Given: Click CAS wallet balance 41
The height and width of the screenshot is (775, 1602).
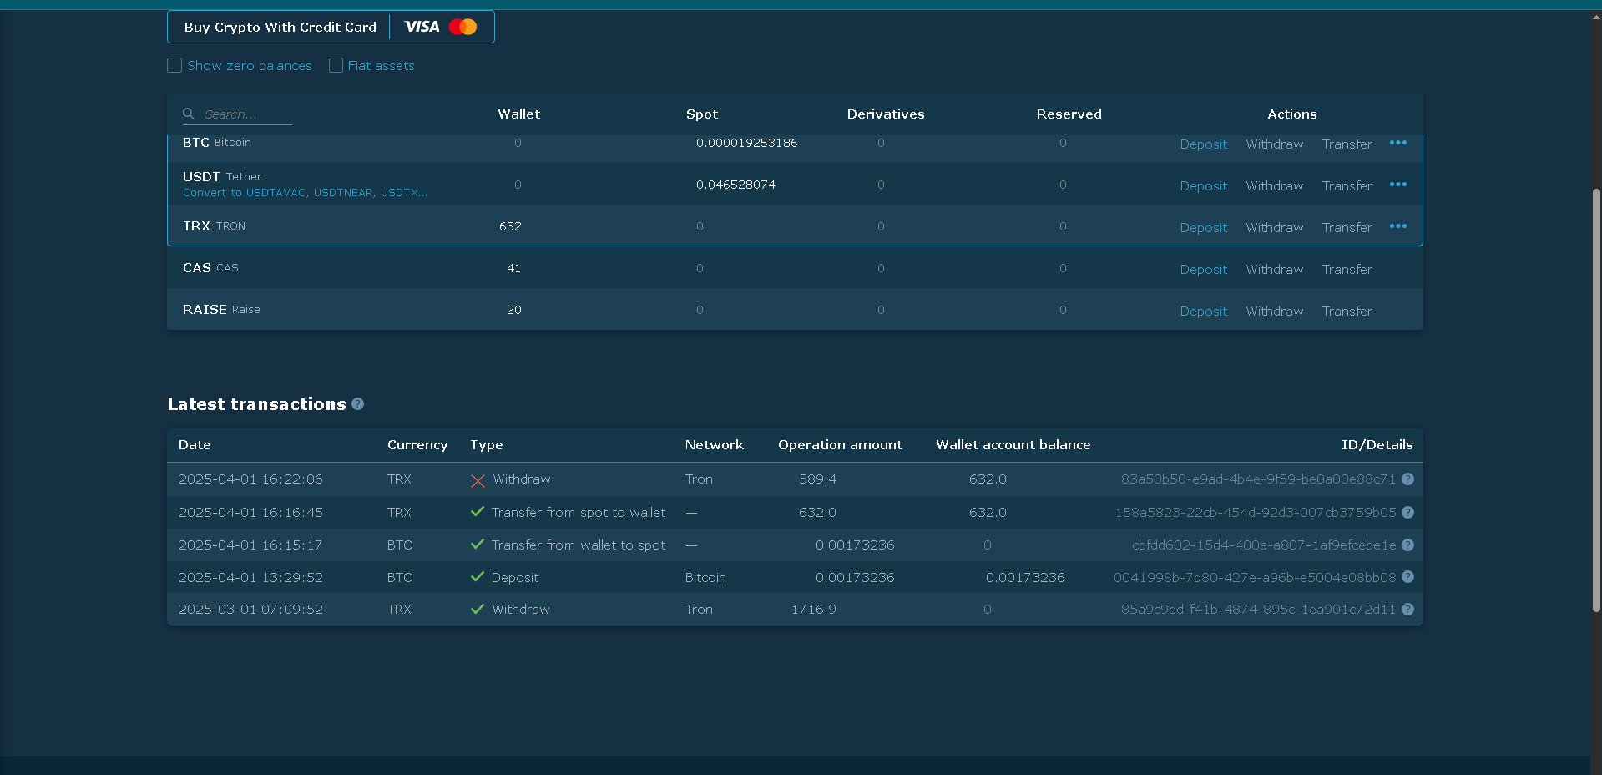Looking at the screenshot, I should (513, 268).
